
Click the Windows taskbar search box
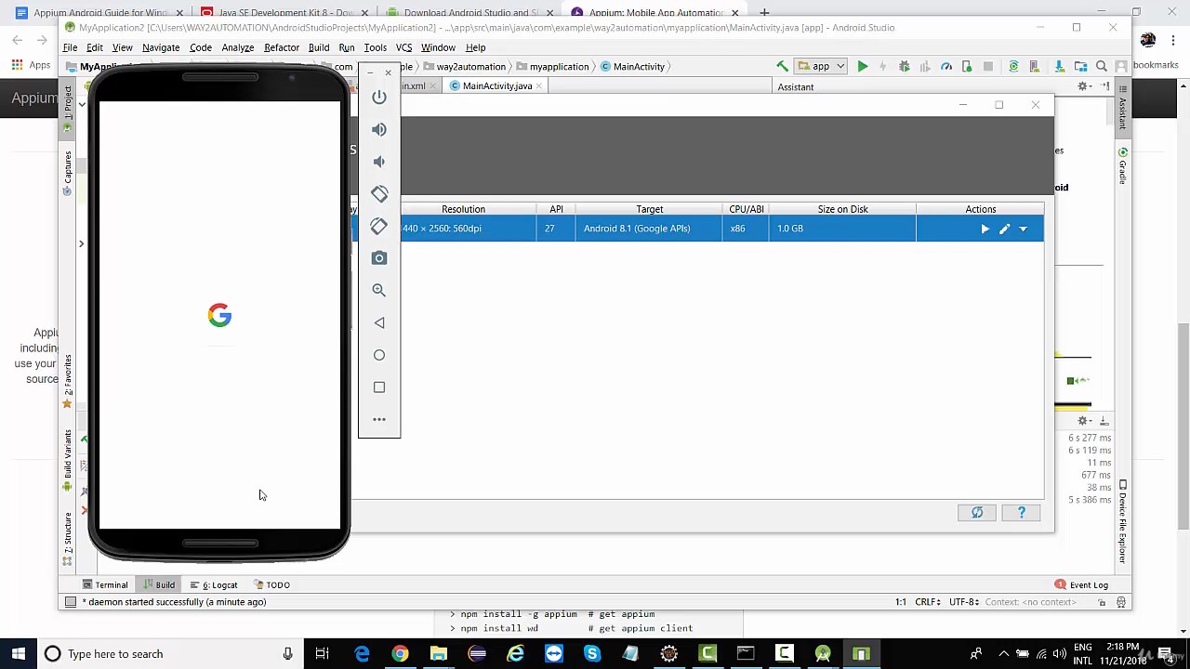pos(167,654)
